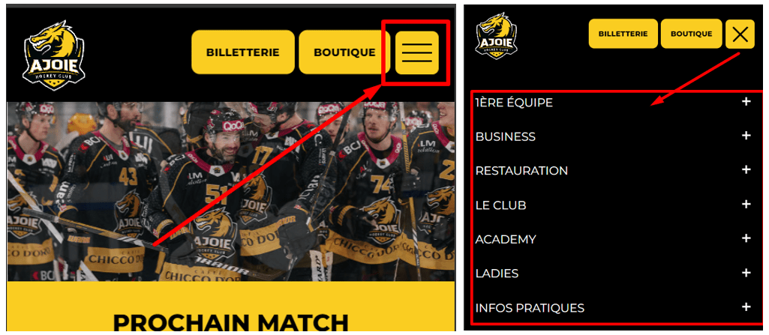The height and width of the screenshot is (335, 769).
Task: Expand Le Club with the plus icon
Action: pos(746,205)
